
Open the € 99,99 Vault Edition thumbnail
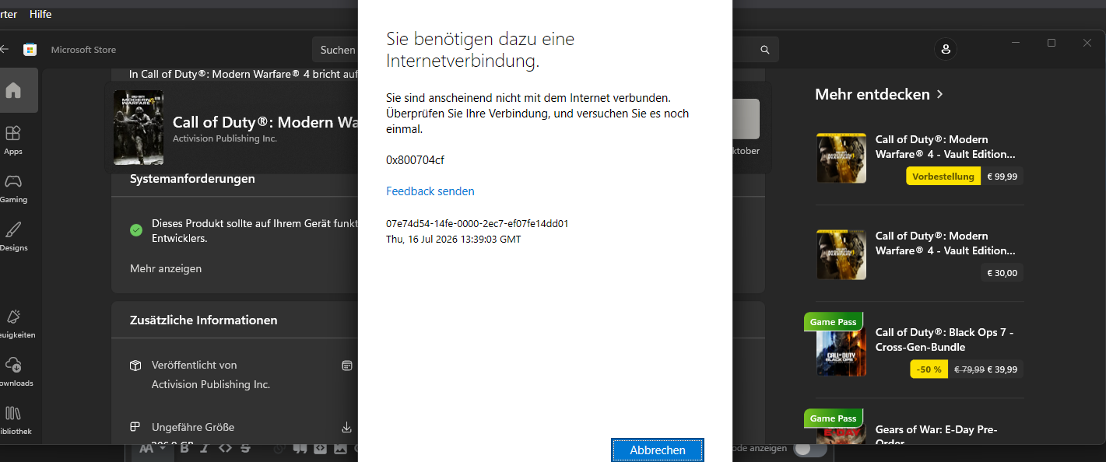tap(841, 158)
